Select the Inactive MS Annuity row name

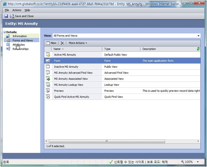click(66, 67)
